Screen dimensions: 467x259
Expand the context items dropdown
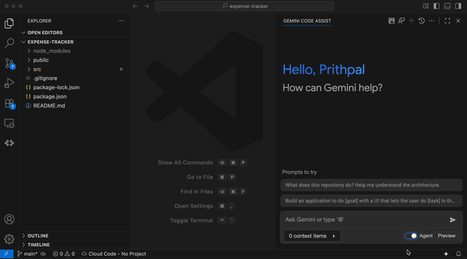312,236
